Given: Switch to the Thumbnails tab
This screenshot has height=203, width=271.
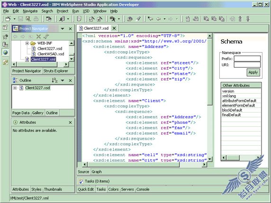Looking at the screenshot, I should point(53,189).
